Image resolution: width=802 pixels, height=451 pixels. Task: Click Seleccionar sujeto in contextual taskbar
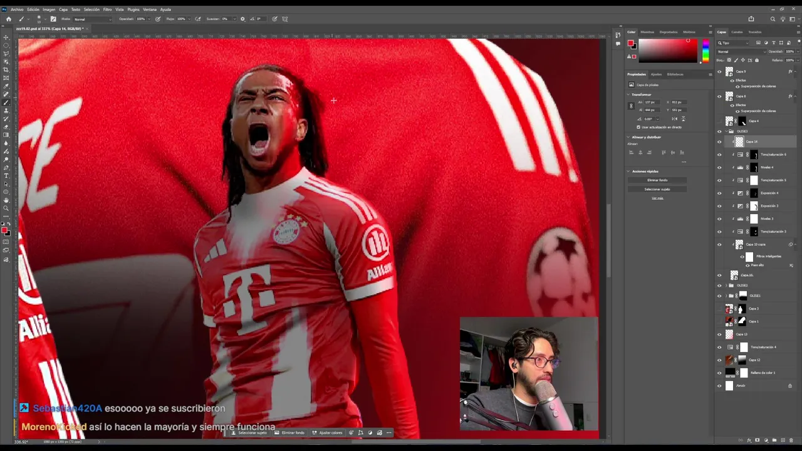point(249,433)
